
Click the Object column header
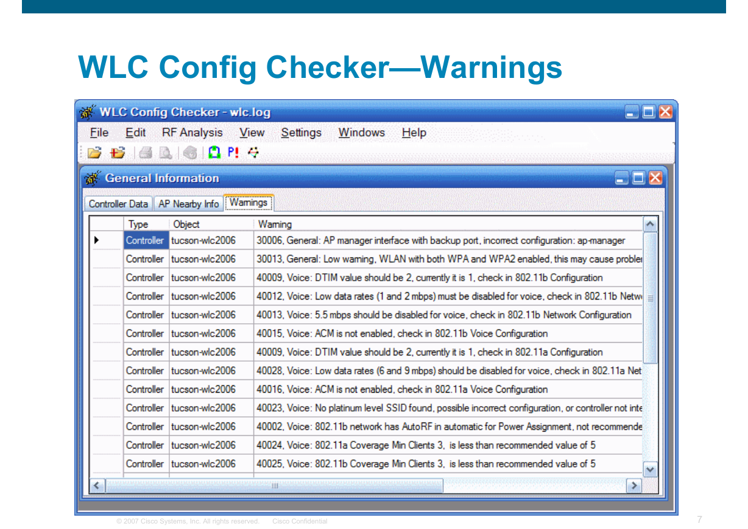211,224
